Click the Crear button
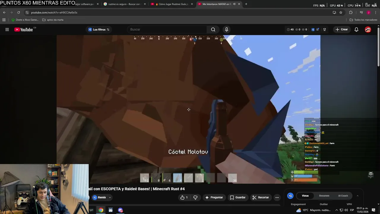 point(341,29)
